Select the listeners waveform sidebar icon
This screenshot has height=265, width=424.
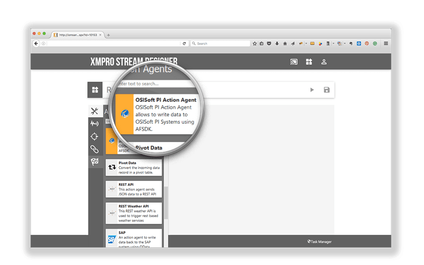95,123
